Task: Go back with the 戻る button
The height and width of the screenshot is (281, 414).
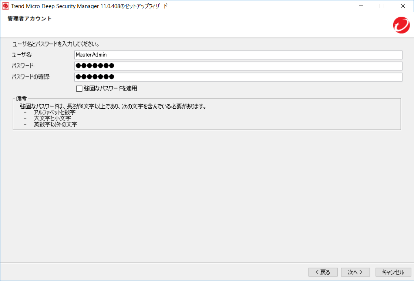Action: coord(323,272)
